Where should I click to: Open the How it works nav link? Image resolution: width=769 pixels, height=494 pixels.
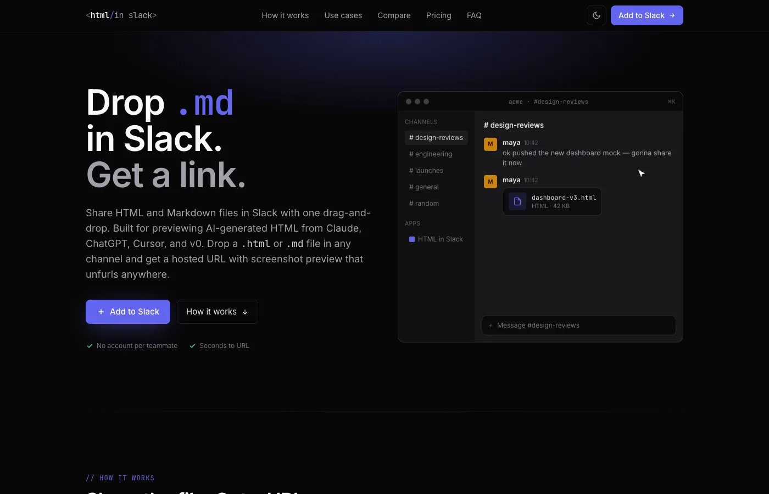point(285,15)
